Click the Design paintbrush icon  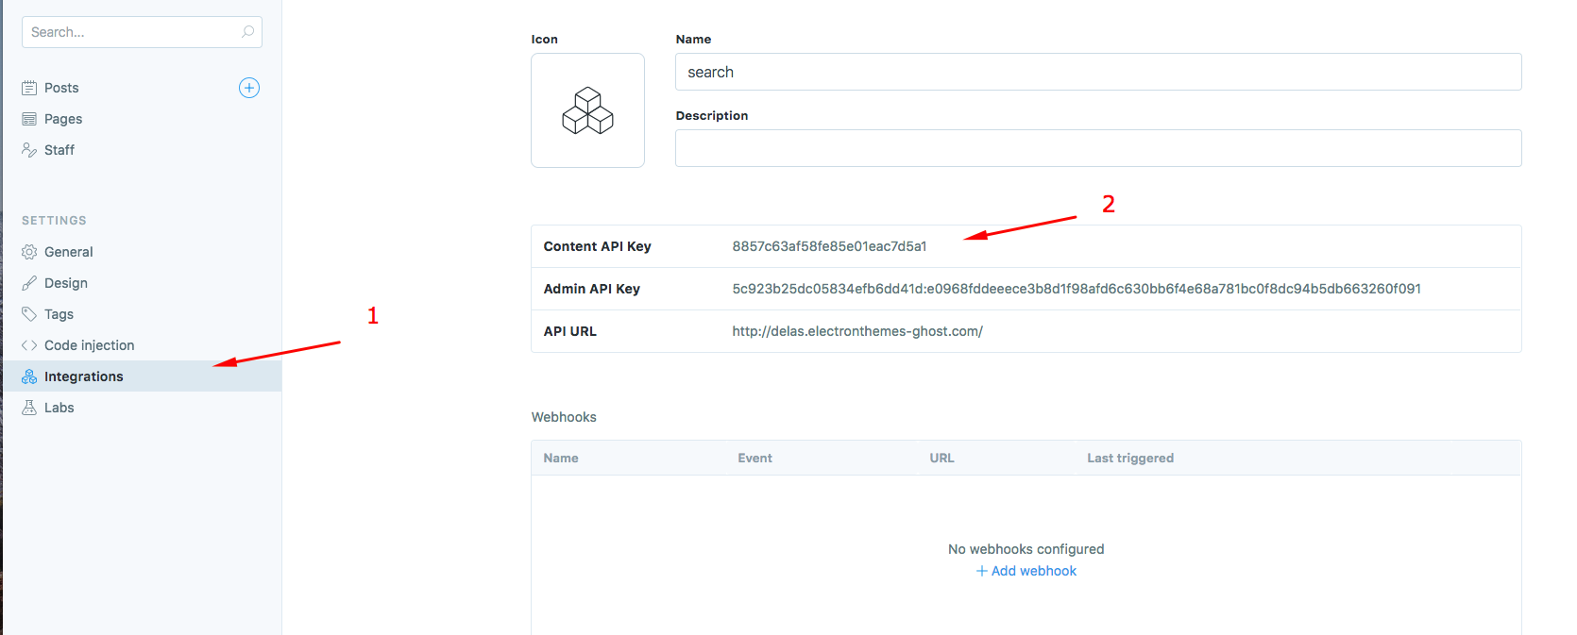click(x=29, y=283)
